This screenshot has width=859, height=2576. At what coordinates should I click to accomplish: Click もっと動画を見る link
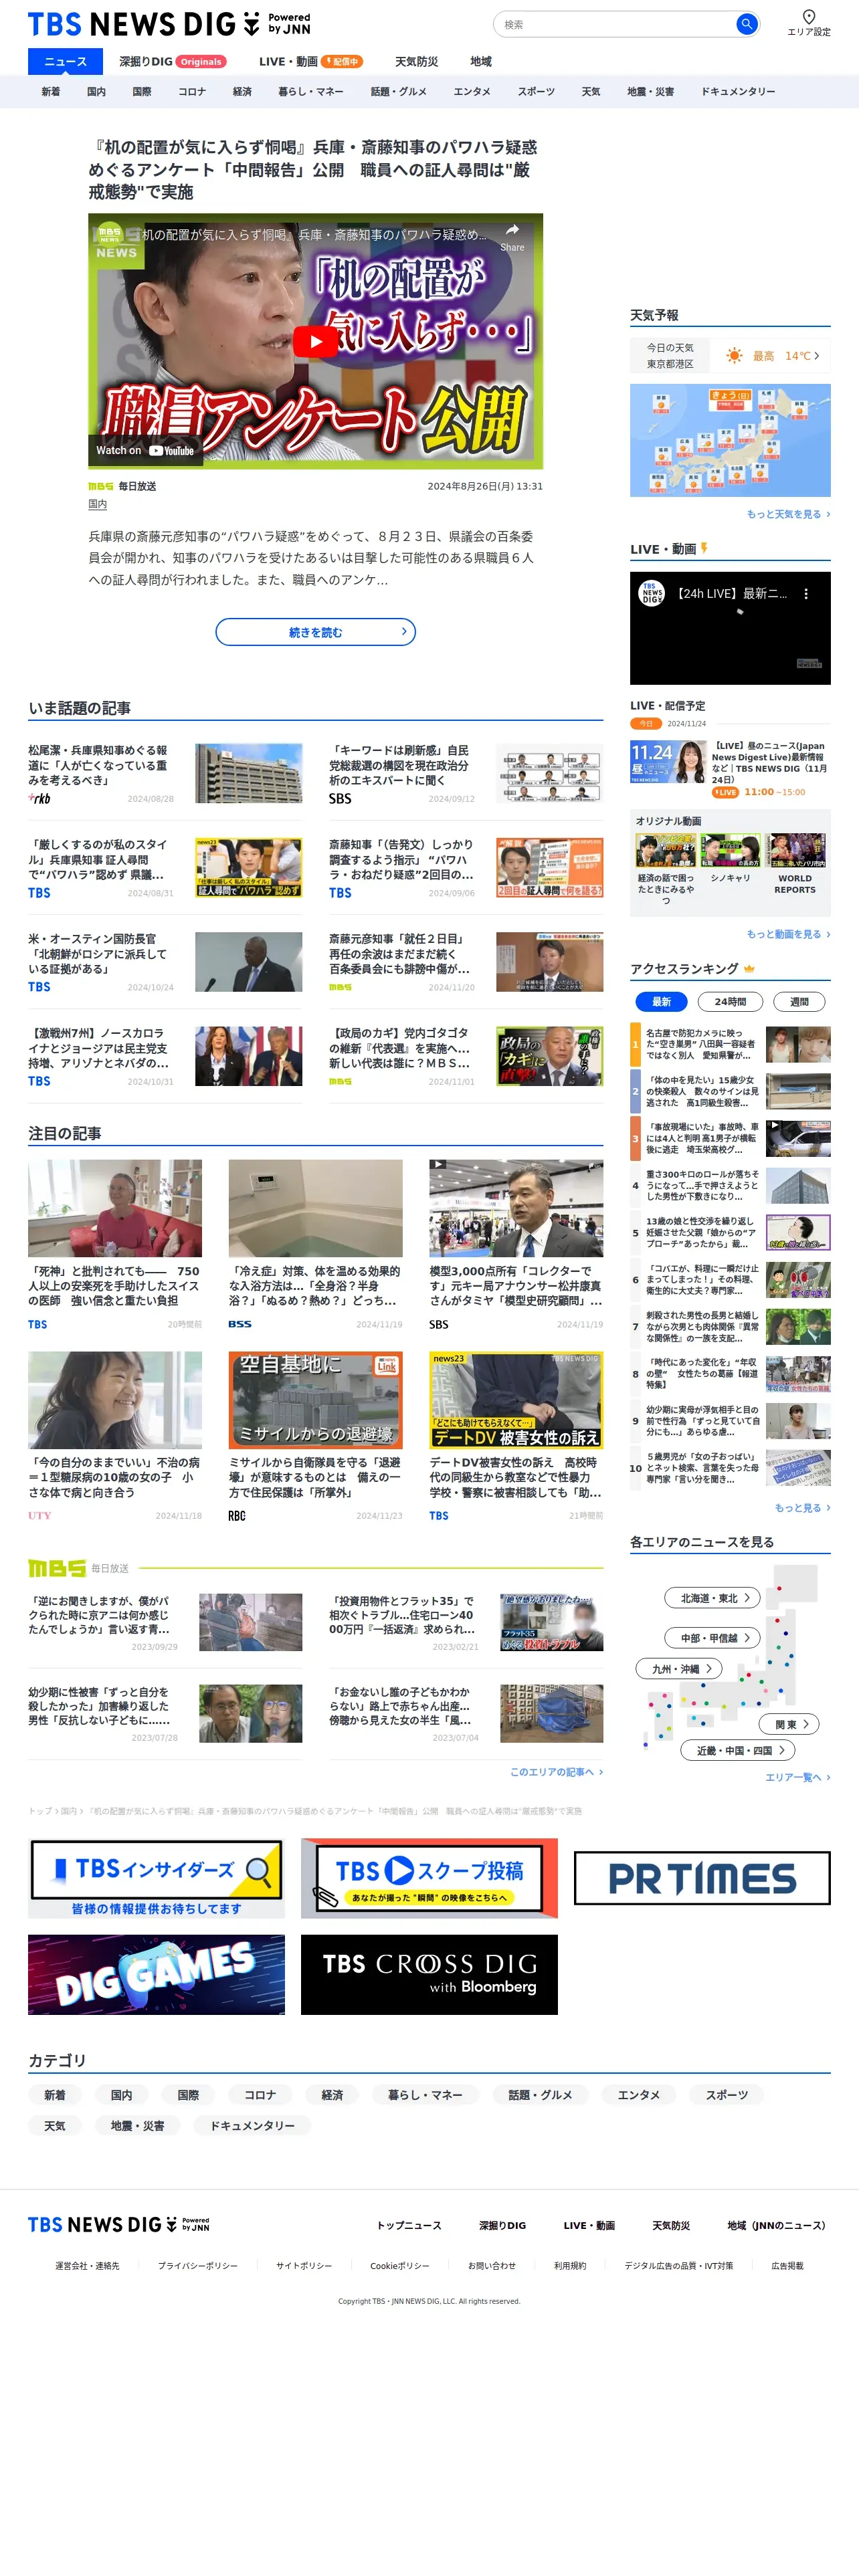click(788, 934)
